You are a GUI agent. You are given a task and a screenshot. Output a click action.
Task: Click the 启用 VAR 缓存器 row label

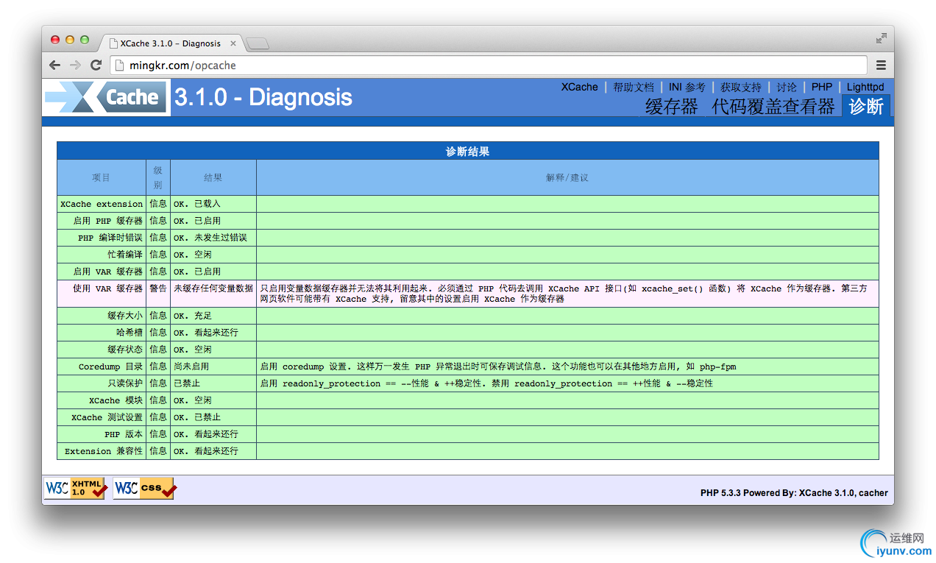102,272
